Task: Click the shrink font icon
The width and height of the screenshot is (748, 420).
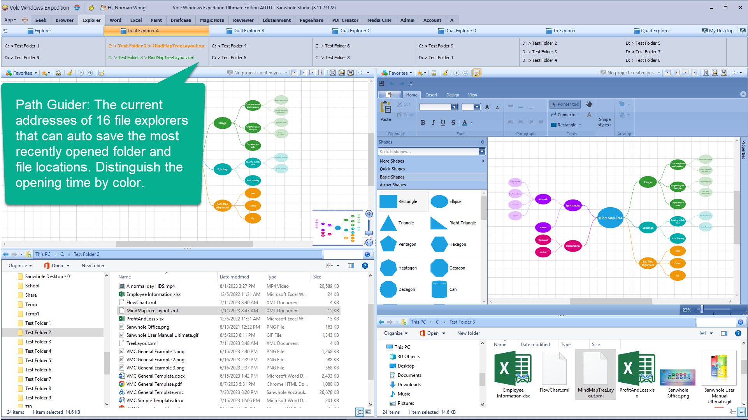Action: [497, 107]
